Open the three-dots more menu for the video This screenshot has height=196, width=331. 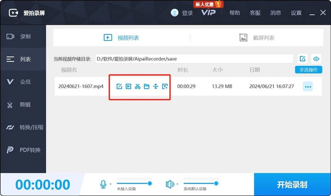coord(308,87)
